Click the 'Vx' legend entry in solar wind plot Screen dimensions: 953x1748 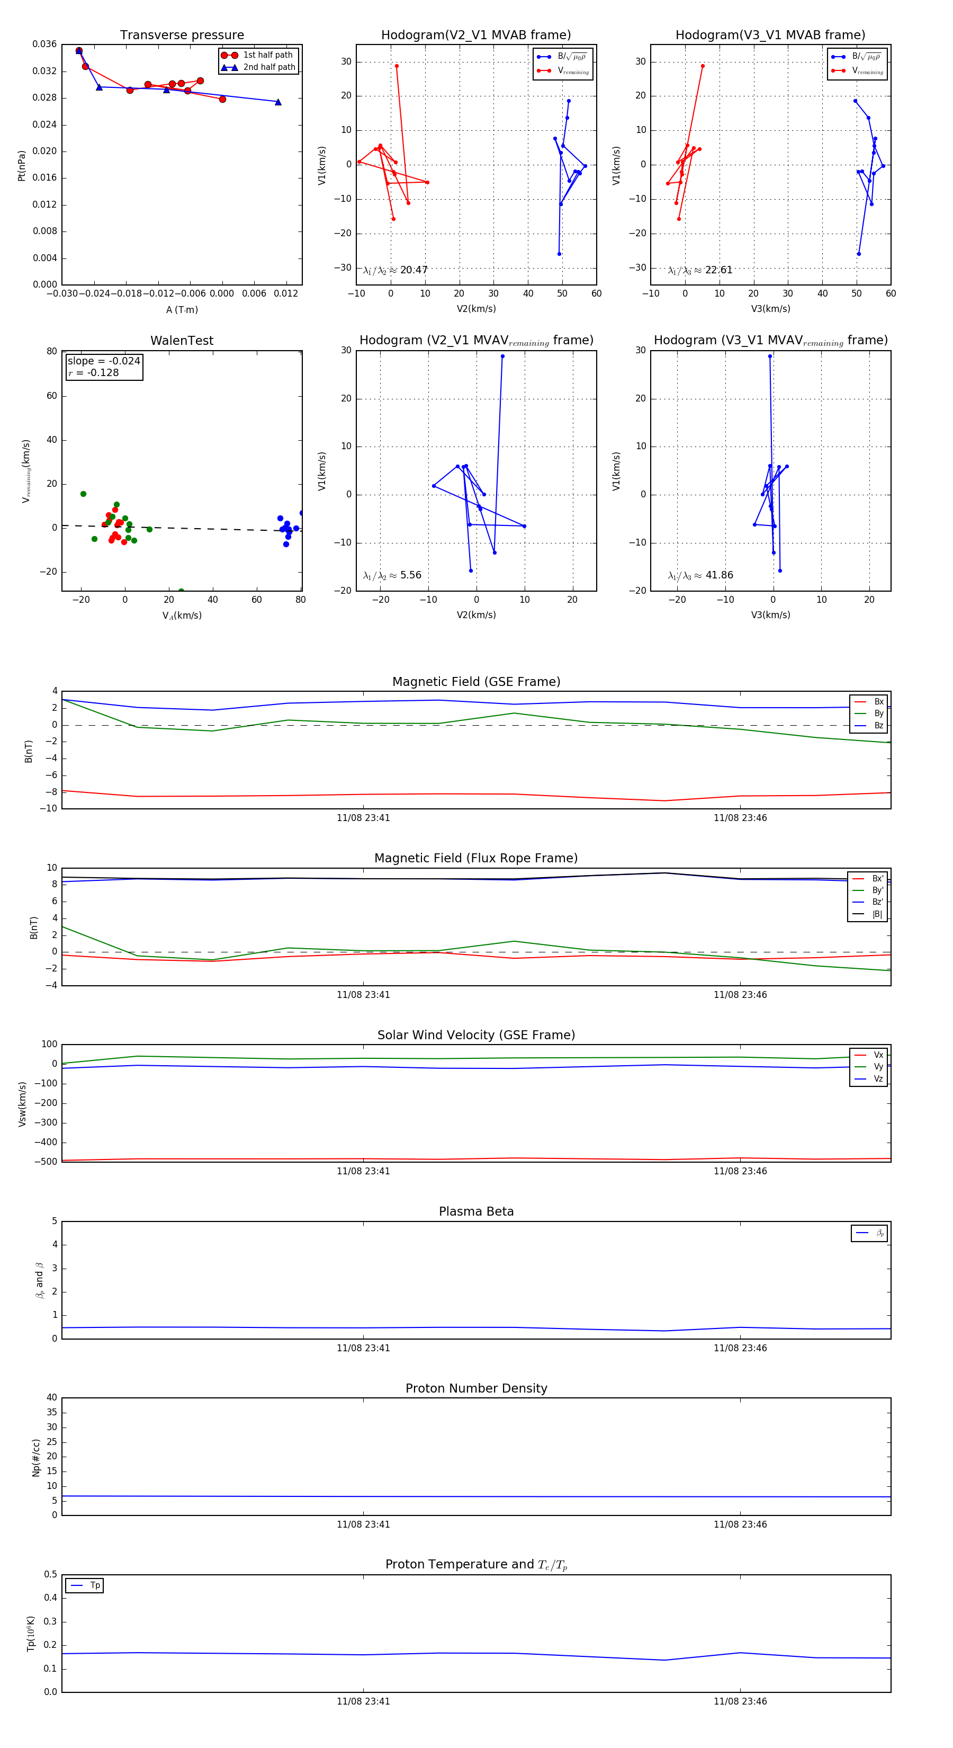869,1055
